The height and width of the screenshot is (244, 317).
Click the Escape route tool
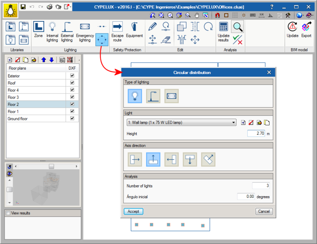point(117,32)
